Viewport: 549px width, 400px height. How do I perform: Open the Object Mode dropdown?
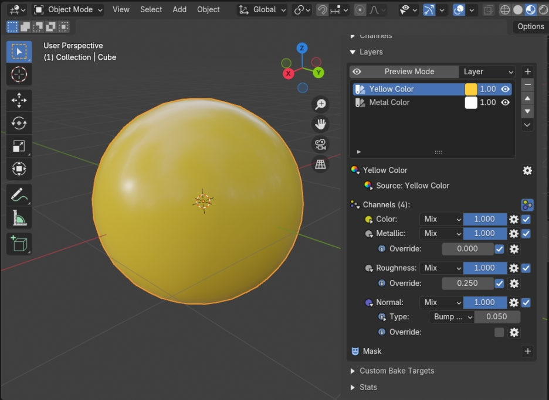(x=68, y=10)
